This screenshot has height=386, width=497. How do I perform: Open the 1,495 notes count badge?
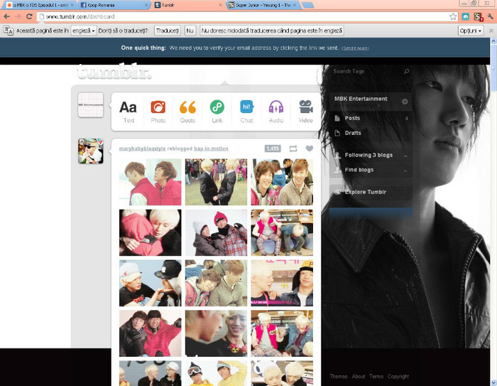click(273, 149)
